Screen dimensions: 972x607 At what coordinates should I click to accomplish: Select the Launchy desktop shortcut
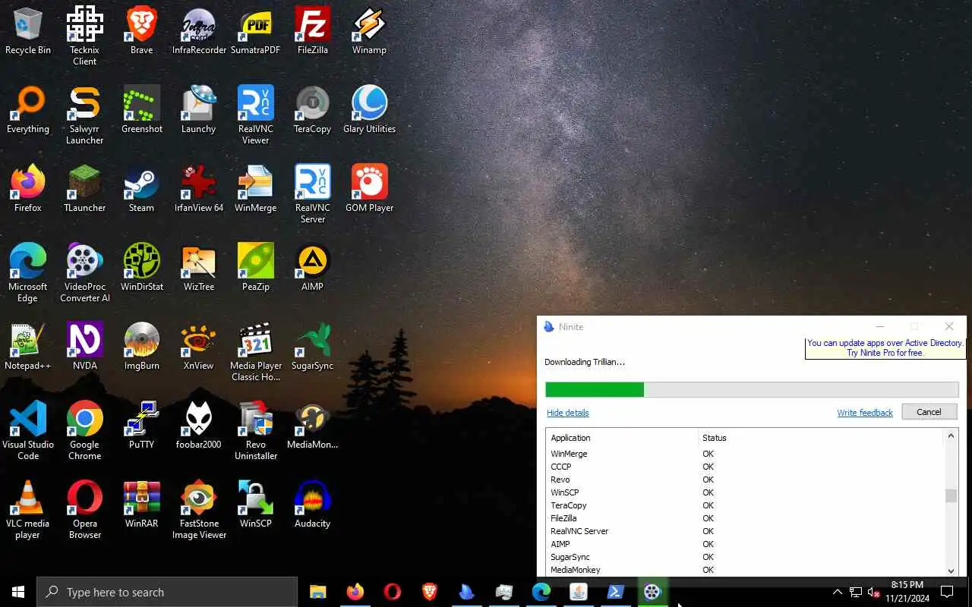point(199,111)
